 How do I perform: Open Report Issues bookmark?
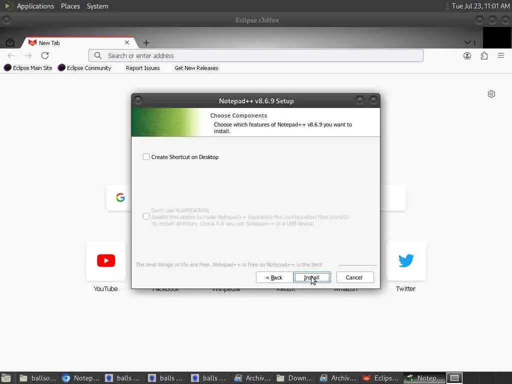(x=142, y=68)
